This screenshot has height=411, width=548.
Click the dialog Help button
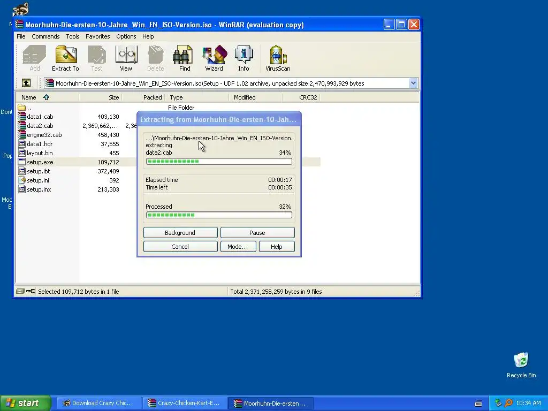(x=277, y=246)
